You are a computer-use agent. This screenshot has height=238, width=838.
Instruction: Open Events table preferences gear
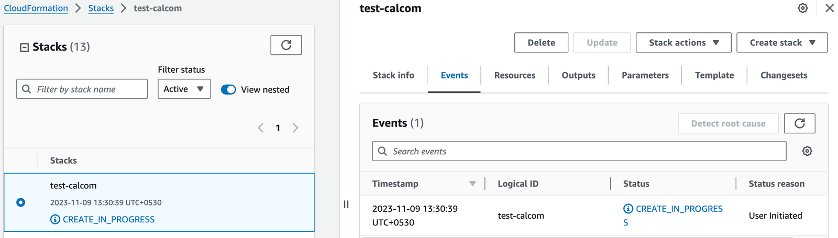click(807, 151)
